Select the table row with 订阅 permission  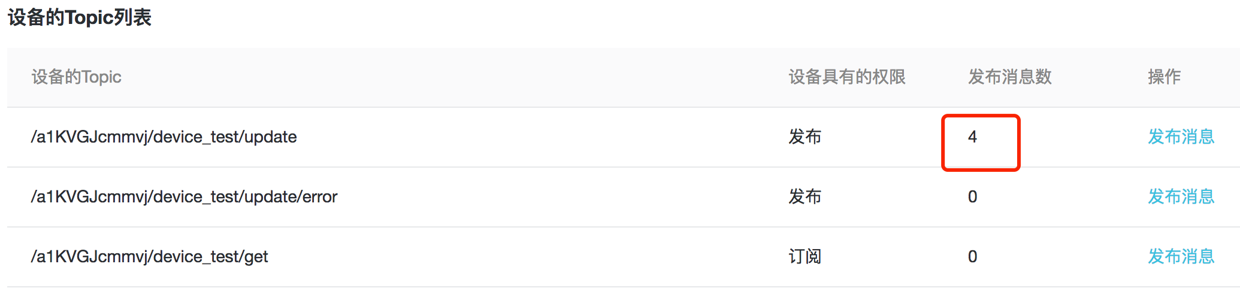tap(539, 257)
